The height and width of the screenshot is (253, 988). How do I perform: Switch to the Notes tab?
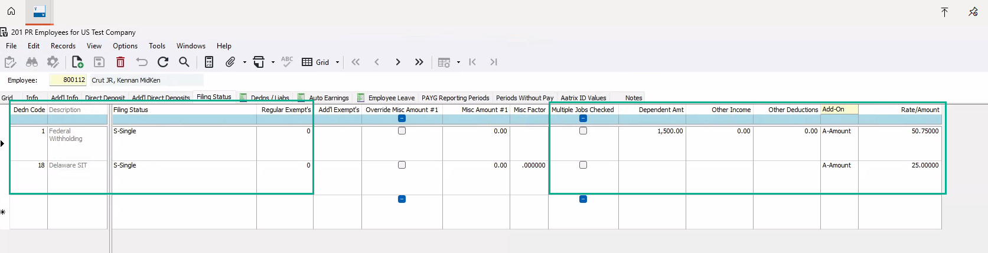point(634,98)
